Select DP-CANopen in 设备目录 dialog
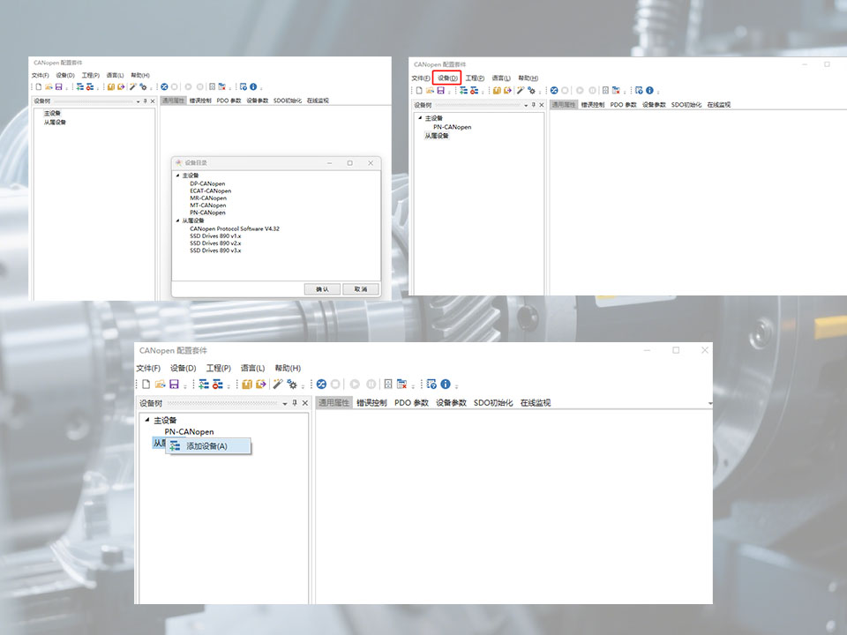 (x=207, y=183)
